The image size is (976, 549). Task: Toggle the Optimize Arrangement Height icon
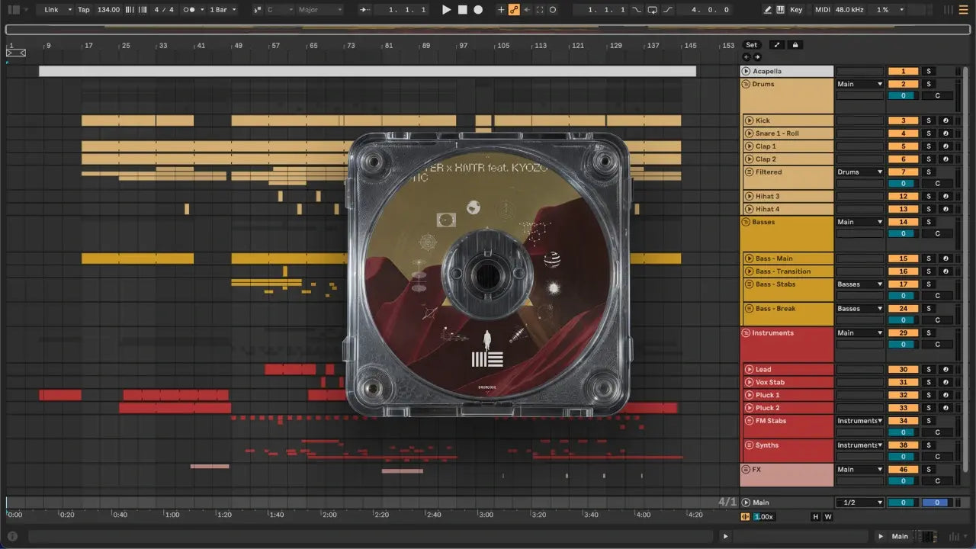[777, 45]
